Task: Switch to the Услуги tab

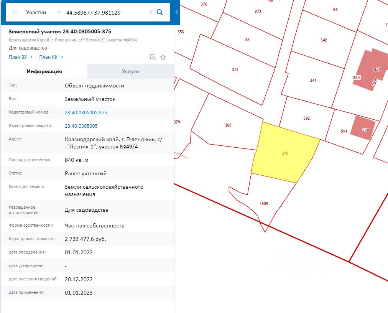Action: pos(130,71)
